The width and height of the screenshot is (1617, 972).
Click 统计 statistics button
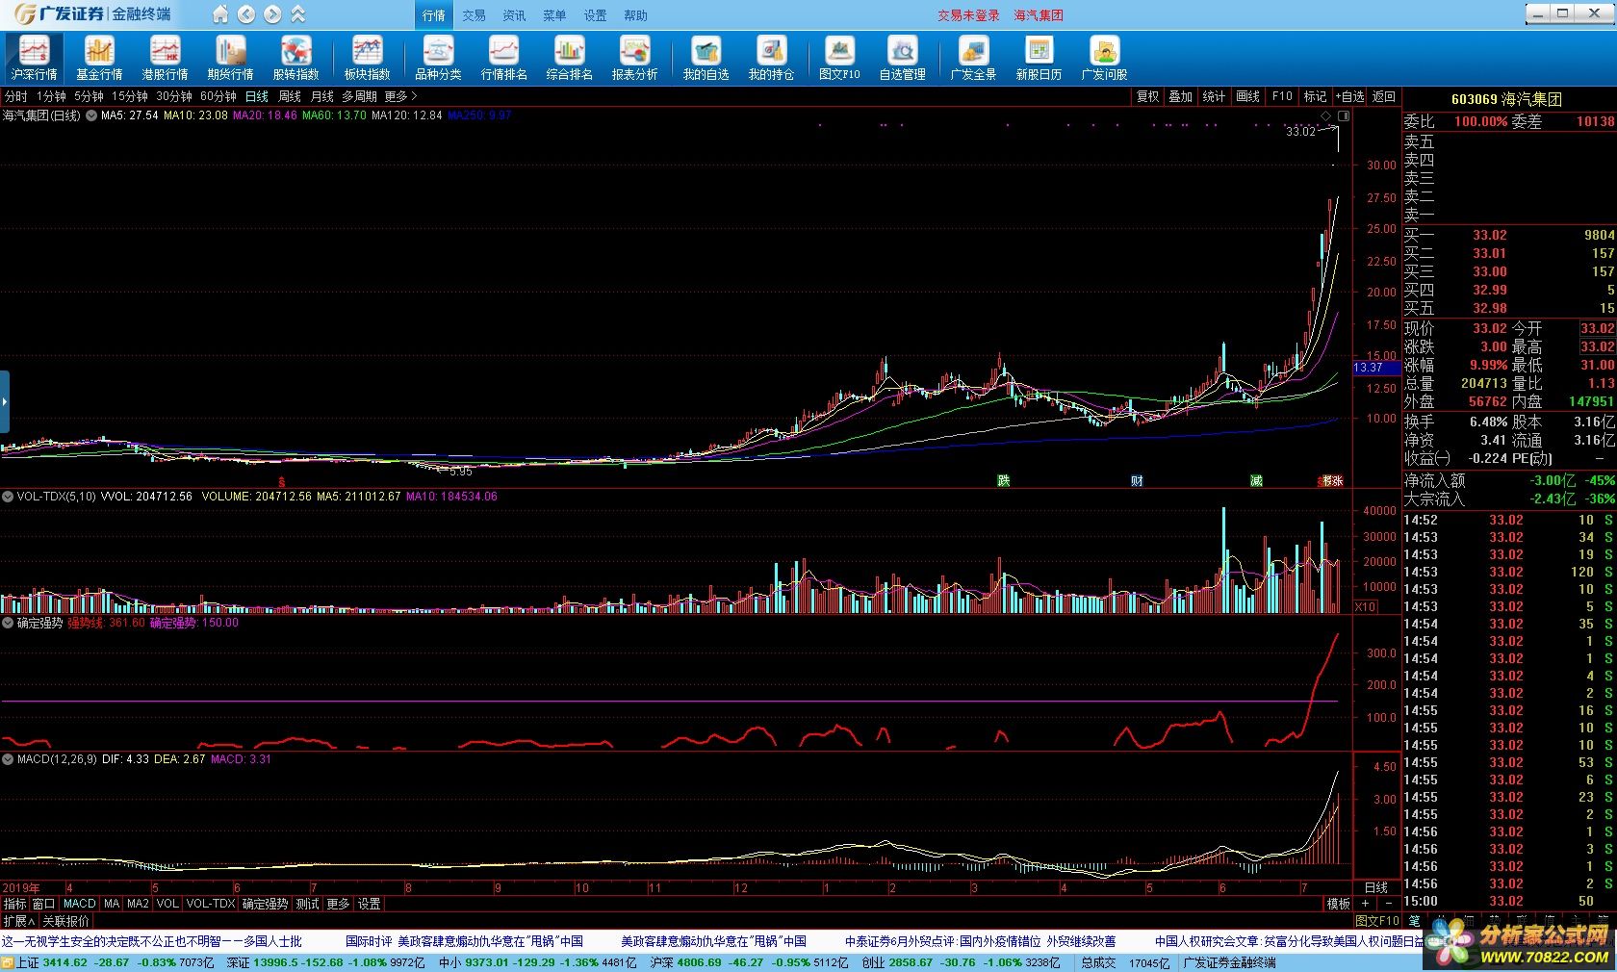tap(1215, 96)
